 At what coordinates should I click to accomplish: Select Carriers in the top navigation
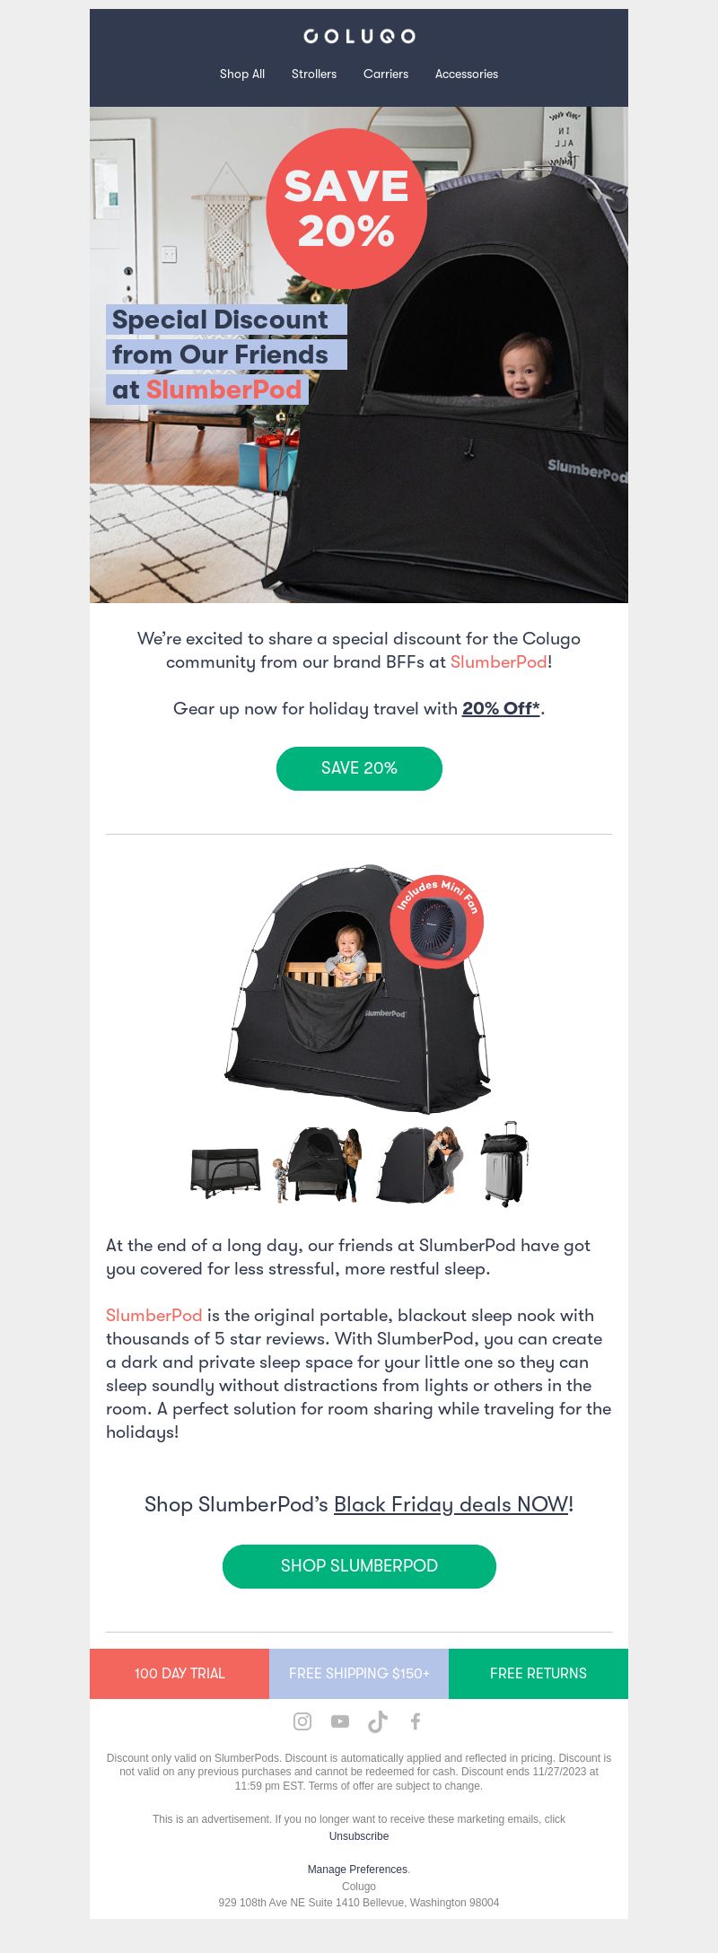click(x=386, y=74)
